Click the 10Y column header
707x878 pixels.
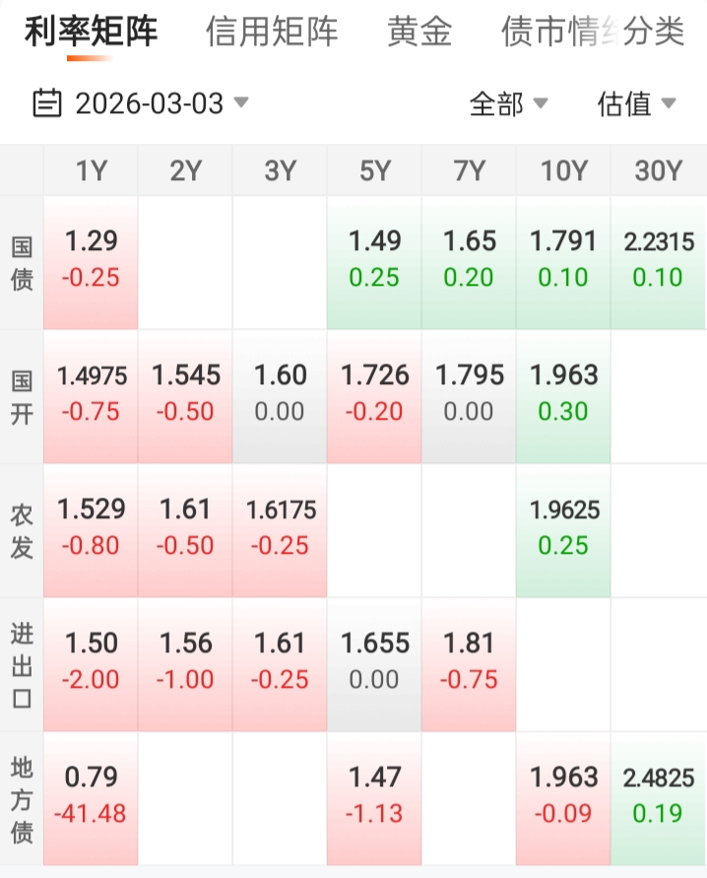pyautogui.click(x=563, y=170)
